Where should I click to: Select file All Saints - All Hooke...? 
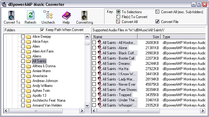click(119, 43)
